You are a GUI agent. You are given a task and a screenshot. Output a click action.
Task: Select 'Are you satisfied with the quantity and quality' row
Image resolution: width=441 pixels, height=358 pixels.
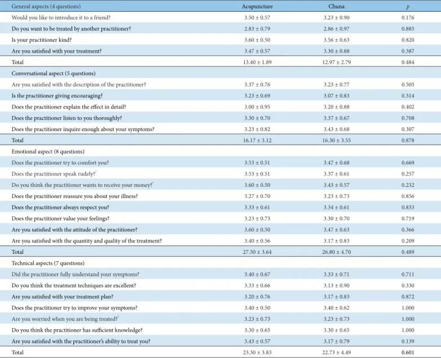click(x=220, y=240)
